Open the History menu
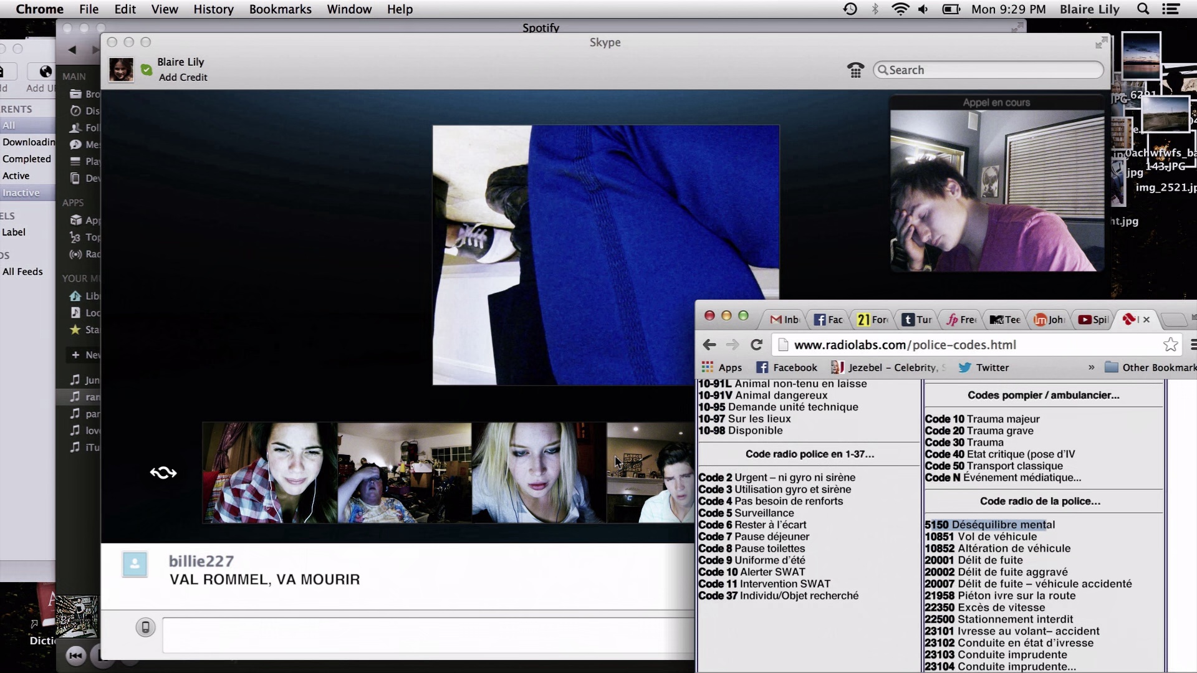The image size is (1197, 673). click(x=213, y=9)
